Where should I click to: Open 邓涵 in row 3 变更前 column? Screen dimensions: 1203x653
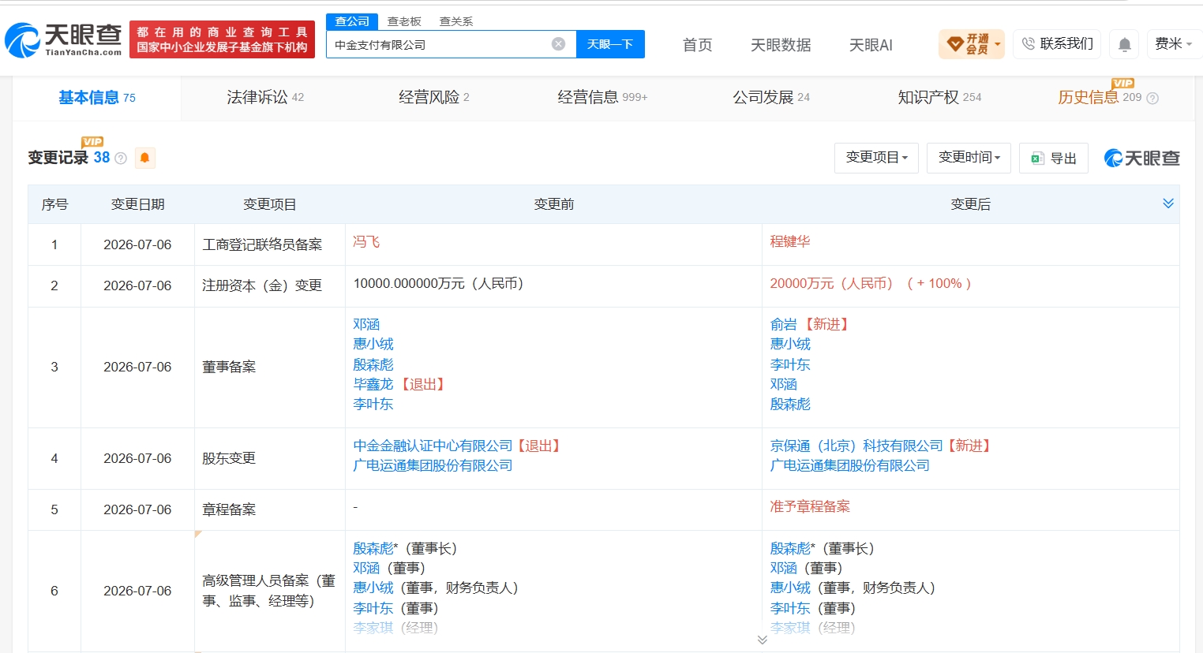coord(366,324)
